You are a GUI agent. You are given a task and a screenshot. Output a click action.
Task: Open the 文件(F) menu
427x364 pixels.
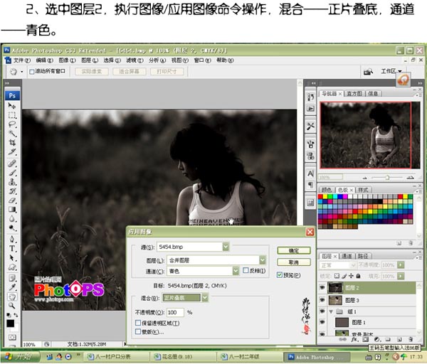pyautogui.click(x=22, y=60)
